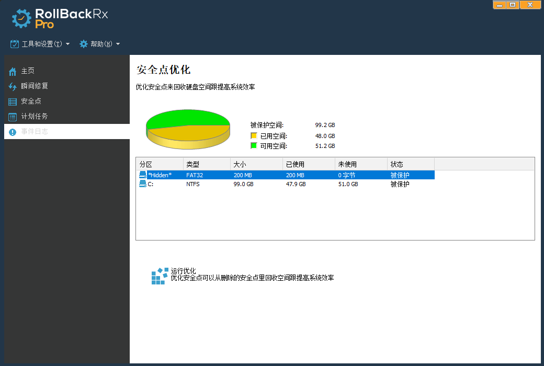
Task: Sort partitions by 大小 column header
Action: (256, 164)
